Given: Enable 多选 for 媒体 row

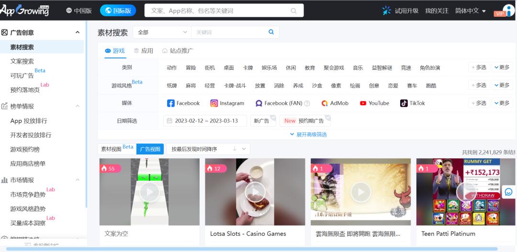Looking at the screenshot, I should [479, 103].
